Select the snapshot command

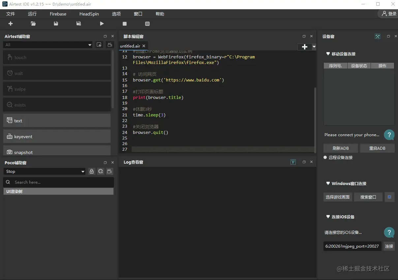click(x=57, y=151)
